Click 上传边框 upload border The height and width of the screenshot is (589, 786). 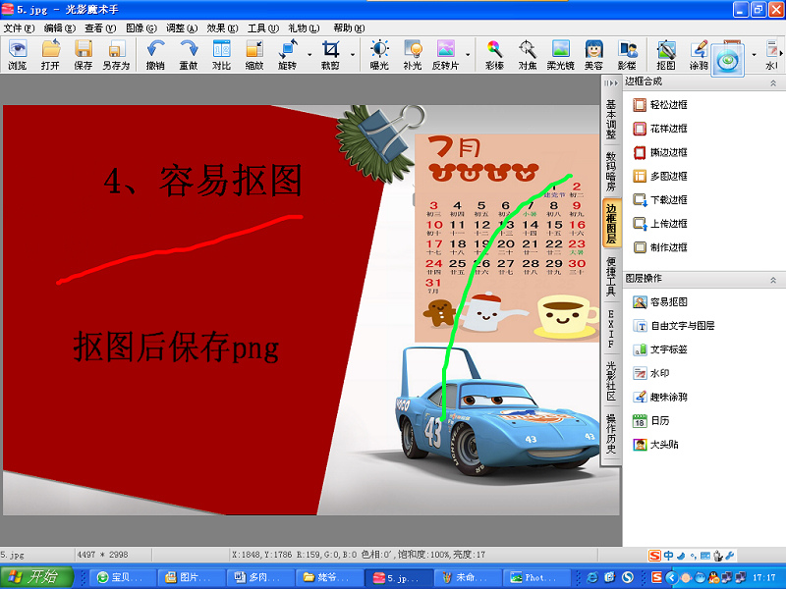click(660, 224)
